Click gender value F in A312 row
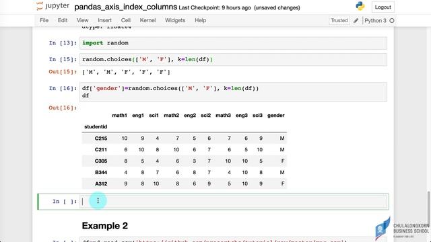 [x=283, y=184]
